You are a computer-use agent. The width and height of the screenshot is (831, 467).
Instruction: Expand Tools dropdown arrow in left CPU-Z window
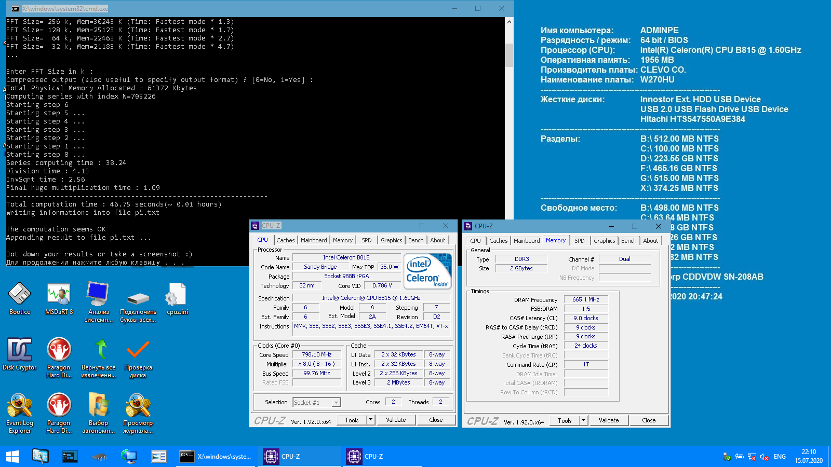pyautogui.click(x=371, y=420)
